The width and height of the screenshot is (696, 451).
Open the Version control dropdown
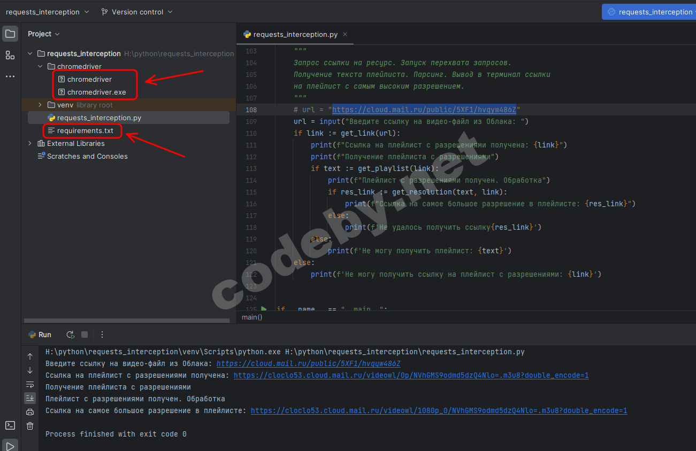[x=137, y=12]
